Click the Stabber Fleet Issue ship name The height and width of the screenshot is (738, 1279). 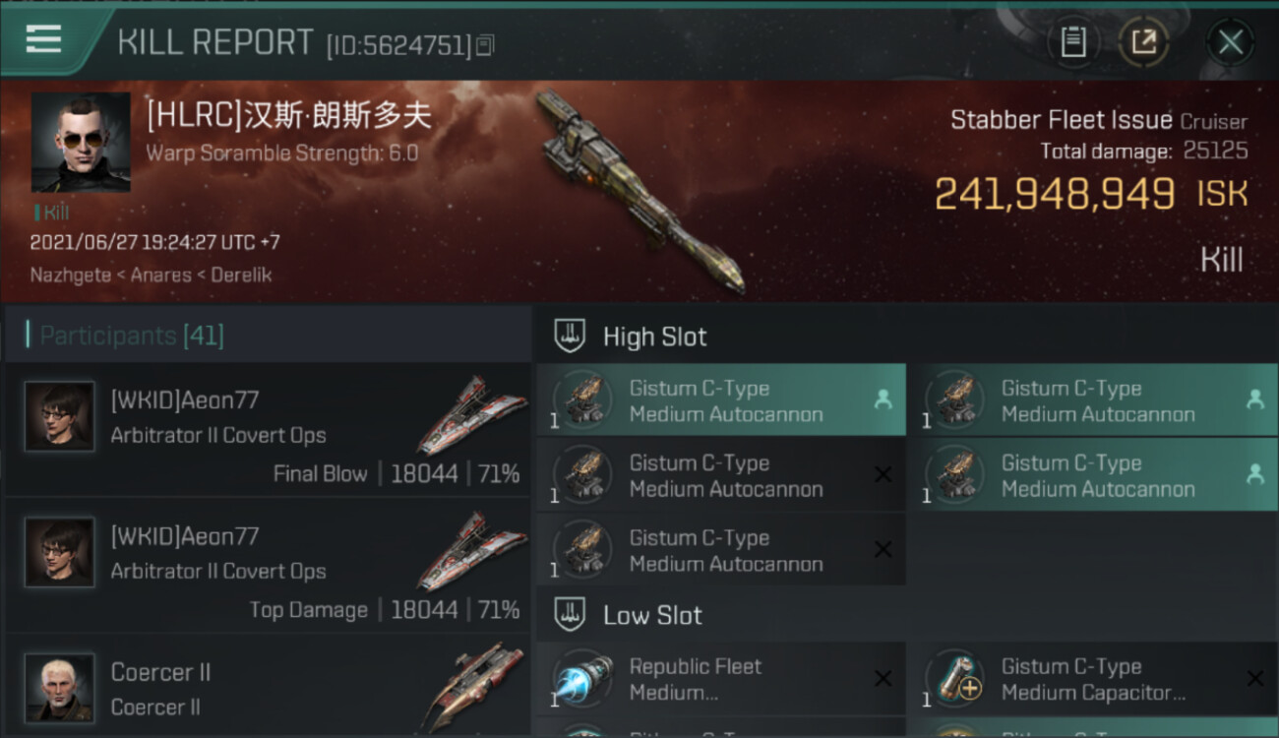(1061, 120)
